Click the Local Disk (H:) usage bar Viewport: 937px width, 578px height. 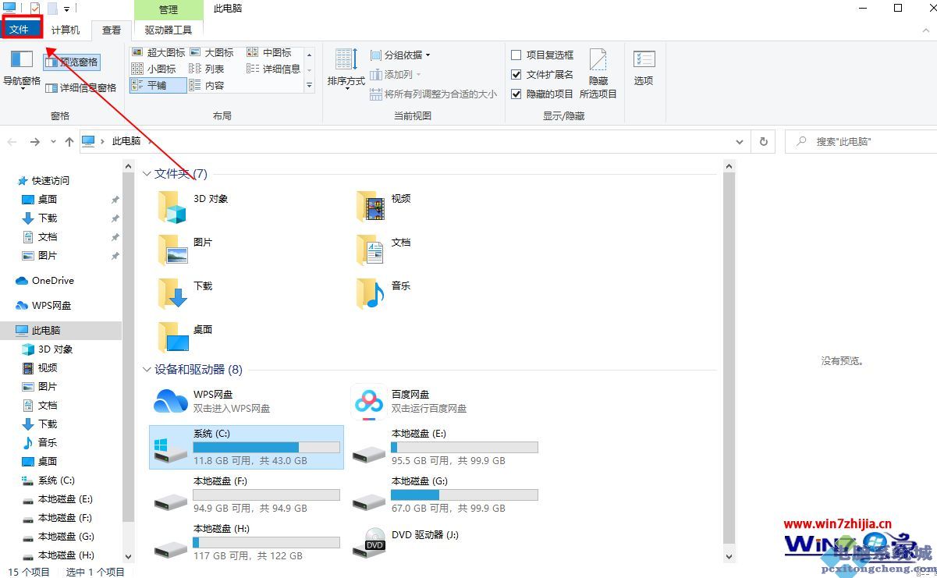267,542
